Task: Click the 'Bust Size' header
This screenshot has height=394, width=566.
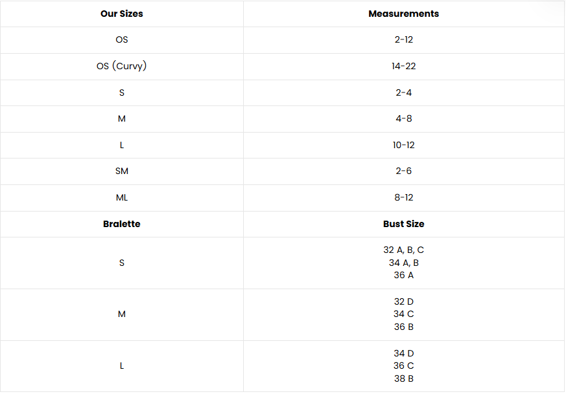Action: [x=403, y=224]
